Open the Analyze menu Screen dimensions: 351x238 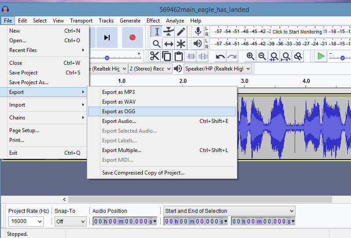click(175, 21)
